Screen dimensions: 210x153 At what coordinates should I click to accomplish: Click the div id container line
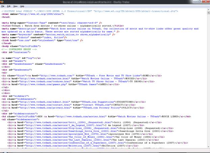pyautogui.click(x=16, y=52)
